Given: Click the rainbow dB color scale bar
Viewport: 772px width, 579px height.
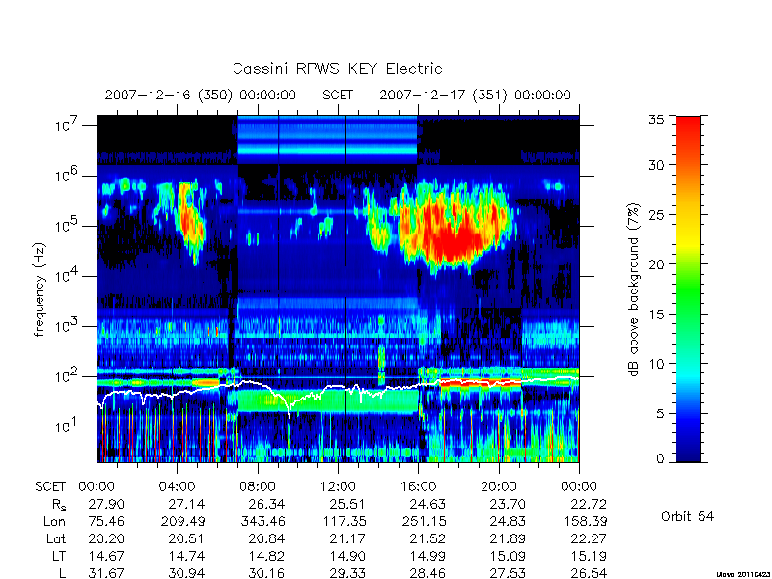Looking at the screenshot, I should click(x=688, y=289).
